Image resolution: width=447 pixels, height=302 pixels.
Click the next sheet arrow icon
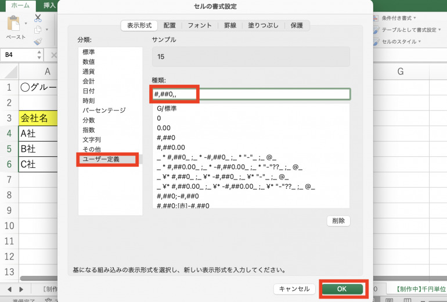point(21,289)
